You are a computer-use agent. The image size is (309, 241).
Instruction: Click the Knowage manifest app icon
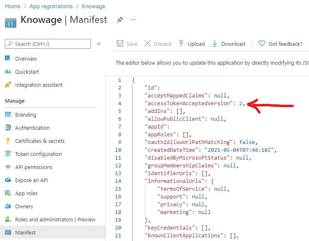pyautogui.click(x=11, y=23)
